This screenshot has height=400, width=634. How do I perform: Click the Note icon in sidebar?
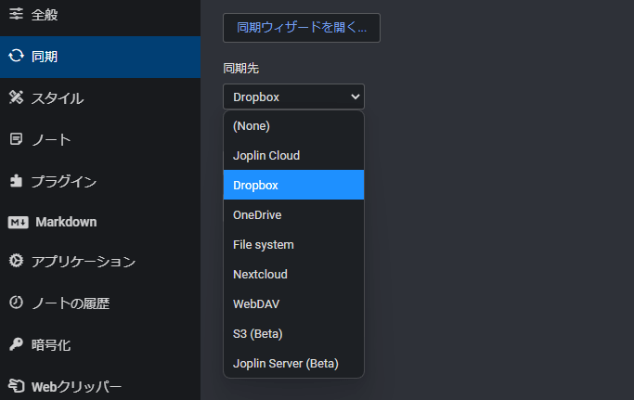click(x=16, y=139)
